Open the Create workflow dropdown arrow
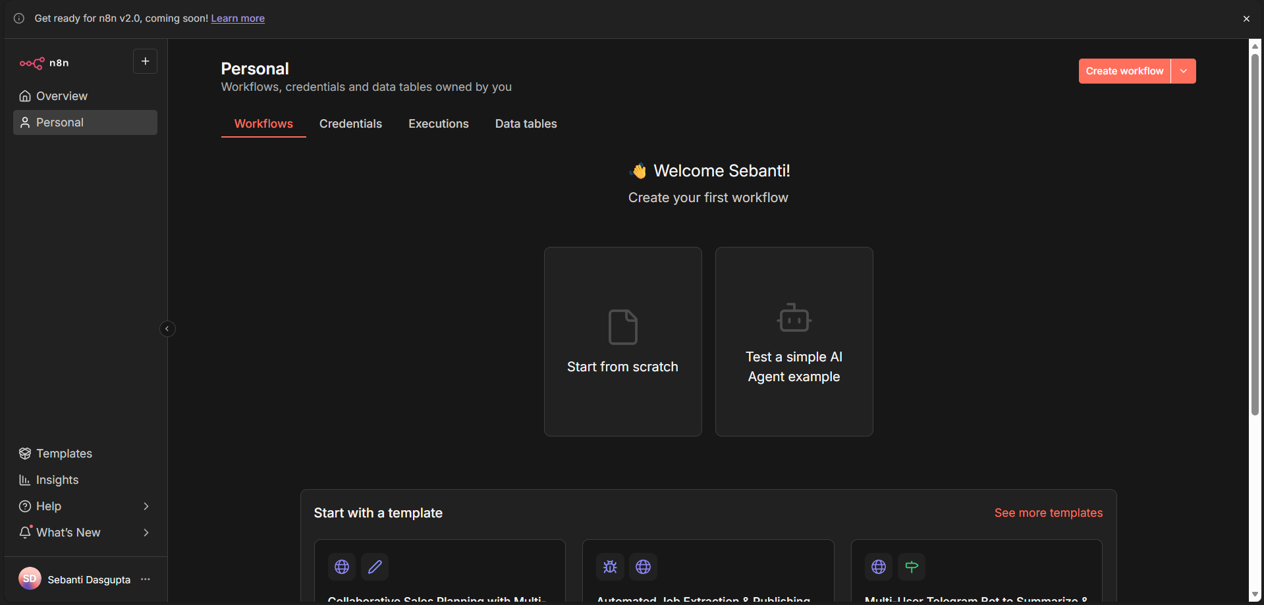 pos(1184,71)
